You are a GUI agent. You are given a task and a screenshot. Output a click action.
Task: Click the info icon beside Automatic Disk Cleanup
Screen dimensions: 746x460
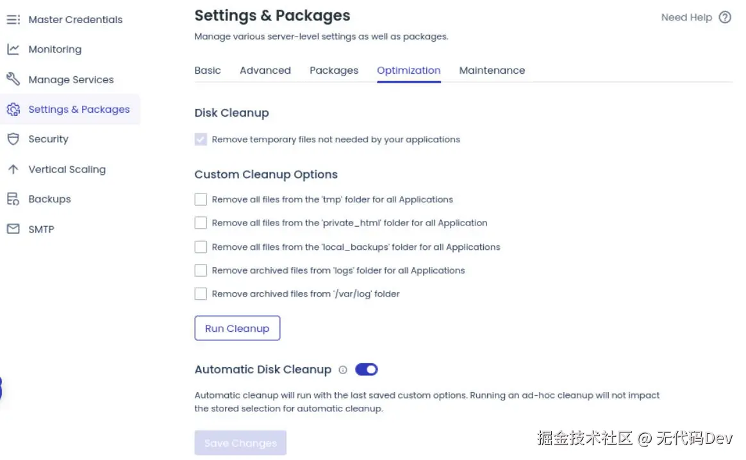point(343,370)
